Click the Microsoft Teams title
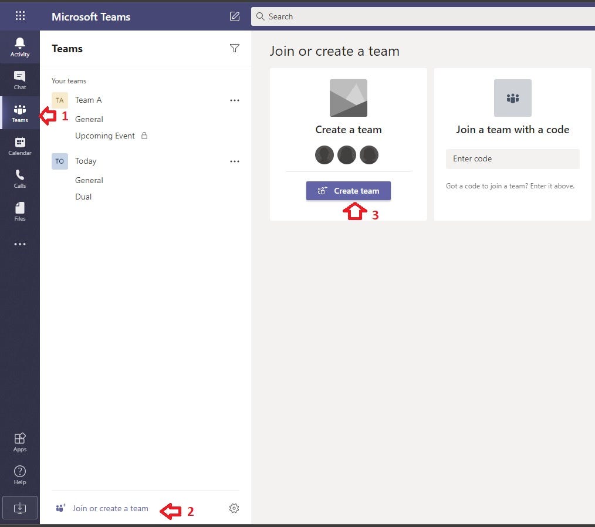Screen dimensions: 595x527 click(x=91, y=16)
